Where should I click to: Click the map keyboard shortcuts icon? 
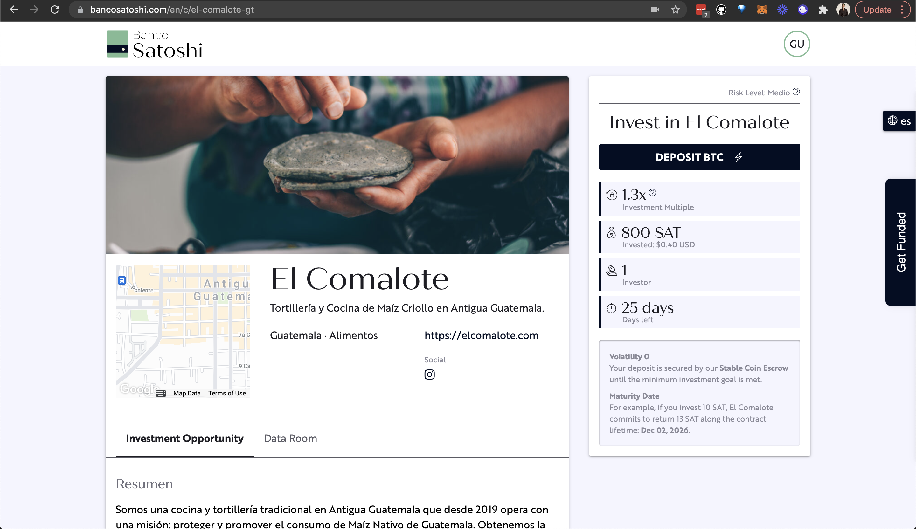click(161, 393)
